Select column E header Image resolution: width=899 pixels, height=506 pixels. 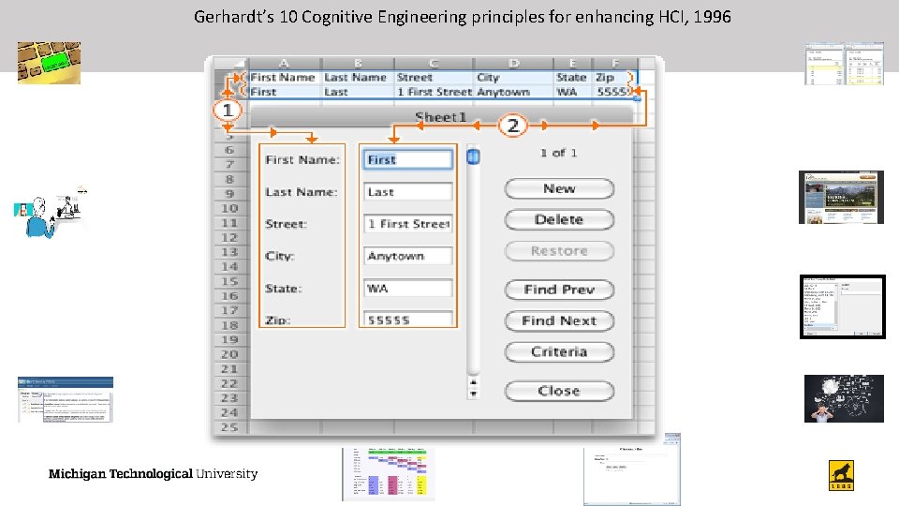[x=573, y=63]
